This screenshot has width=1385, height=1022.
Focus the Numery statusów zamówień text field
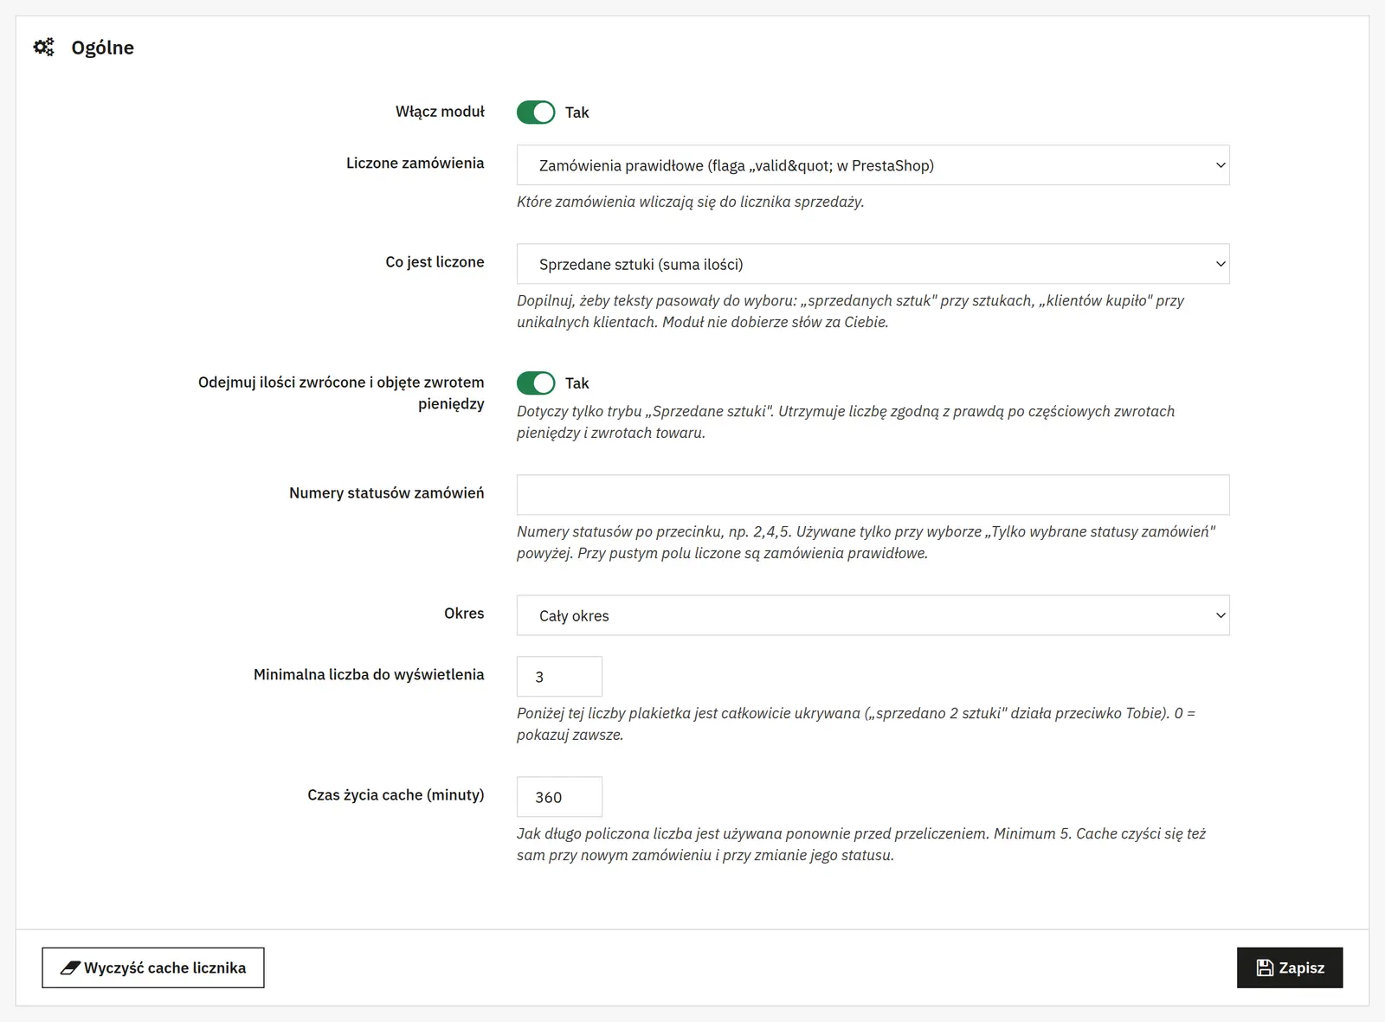click(x=873, y=495)
